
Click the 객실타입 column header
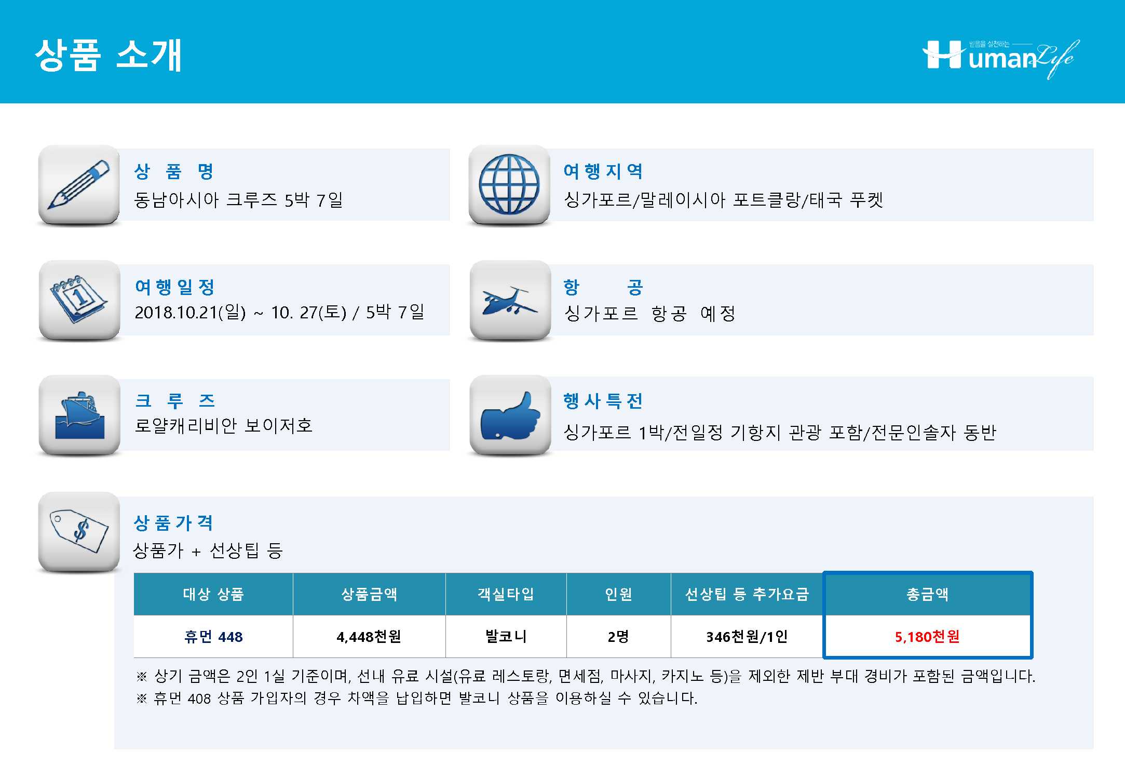click(506, 594)
